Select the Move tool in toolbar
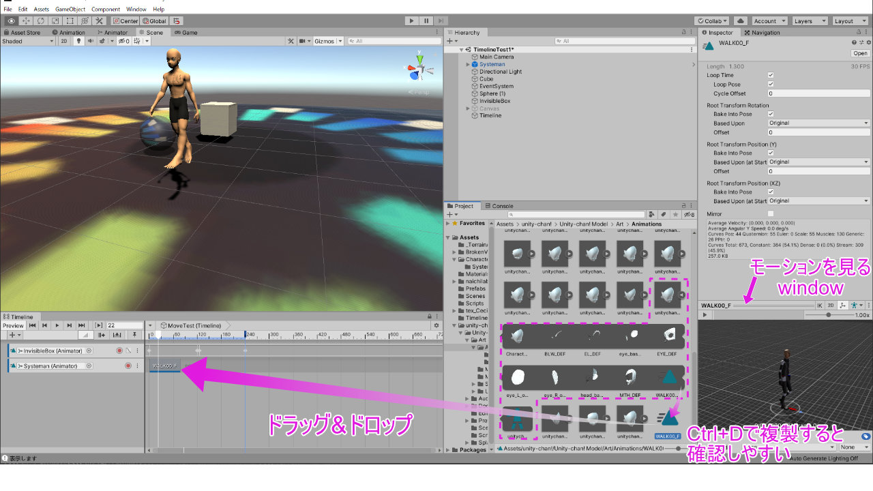 26,21
